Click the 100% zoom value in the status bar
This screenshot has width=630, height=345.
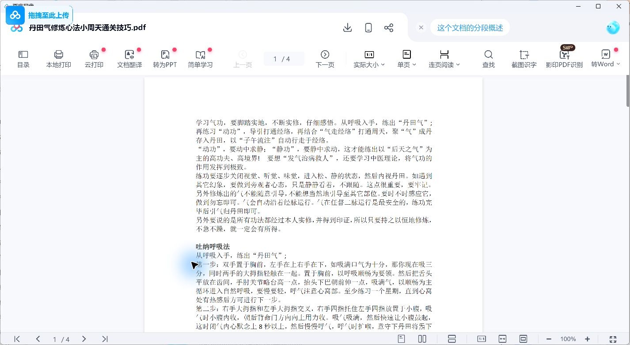[568, 339]
